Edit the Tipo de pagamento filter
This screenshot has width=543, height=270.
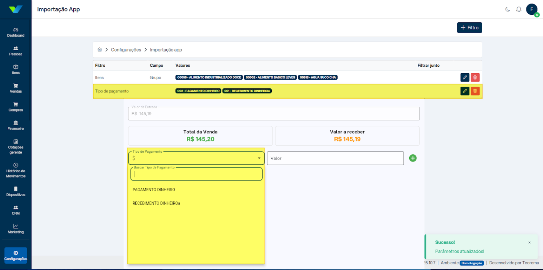(465, 91)
